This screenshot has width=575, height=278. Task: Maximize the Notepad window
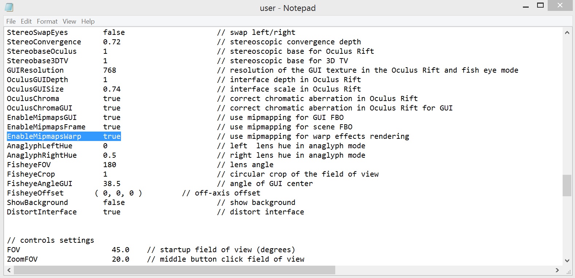tap(540, 5)
